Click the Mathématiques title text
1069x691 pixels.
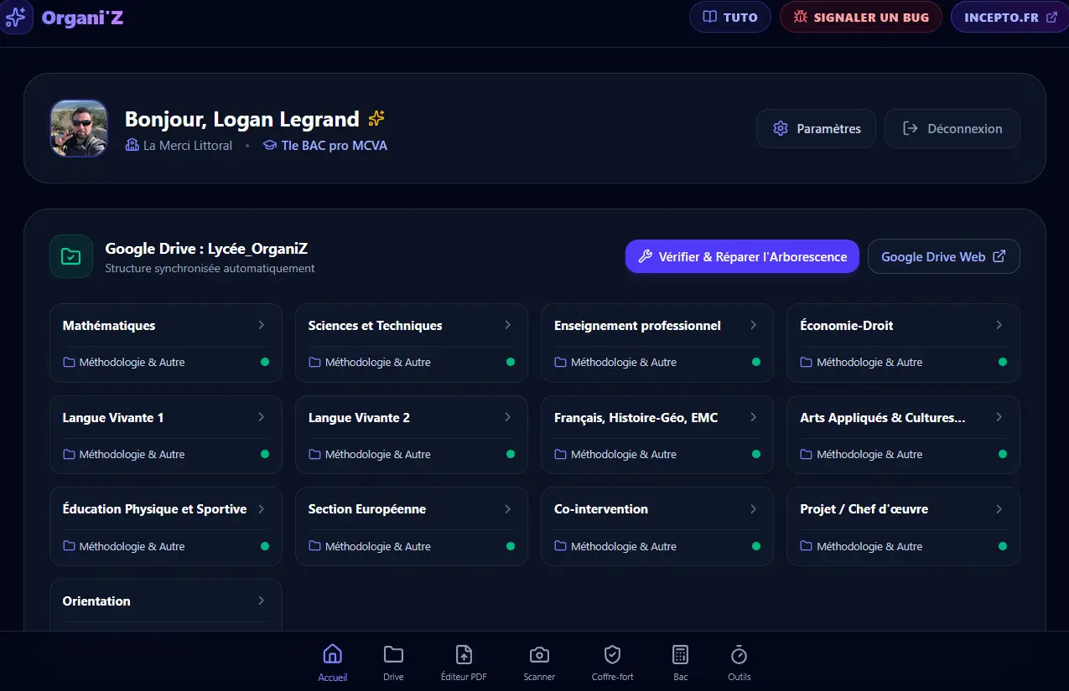coord(109,326)
